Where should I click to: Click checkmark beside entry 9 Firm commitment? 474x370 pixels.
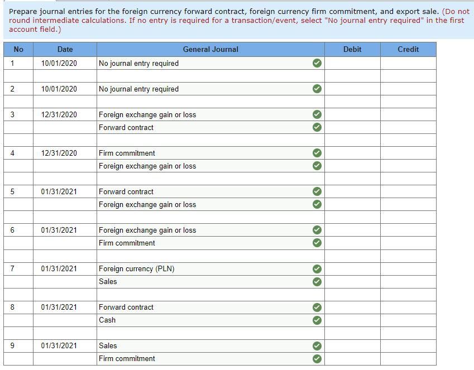[x=317, y=359]
